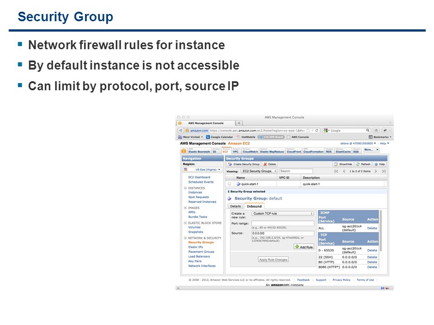
Task: Click the Source 0.0.0.0/0 input field
Action: pos(283,233)
